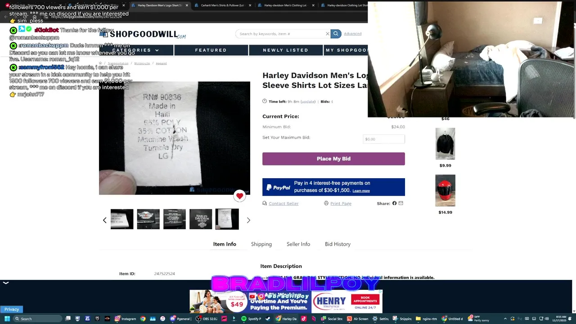576x324 pixels.
Task: Go to Apparel breadcrumb
Action: tap(161, 63)
